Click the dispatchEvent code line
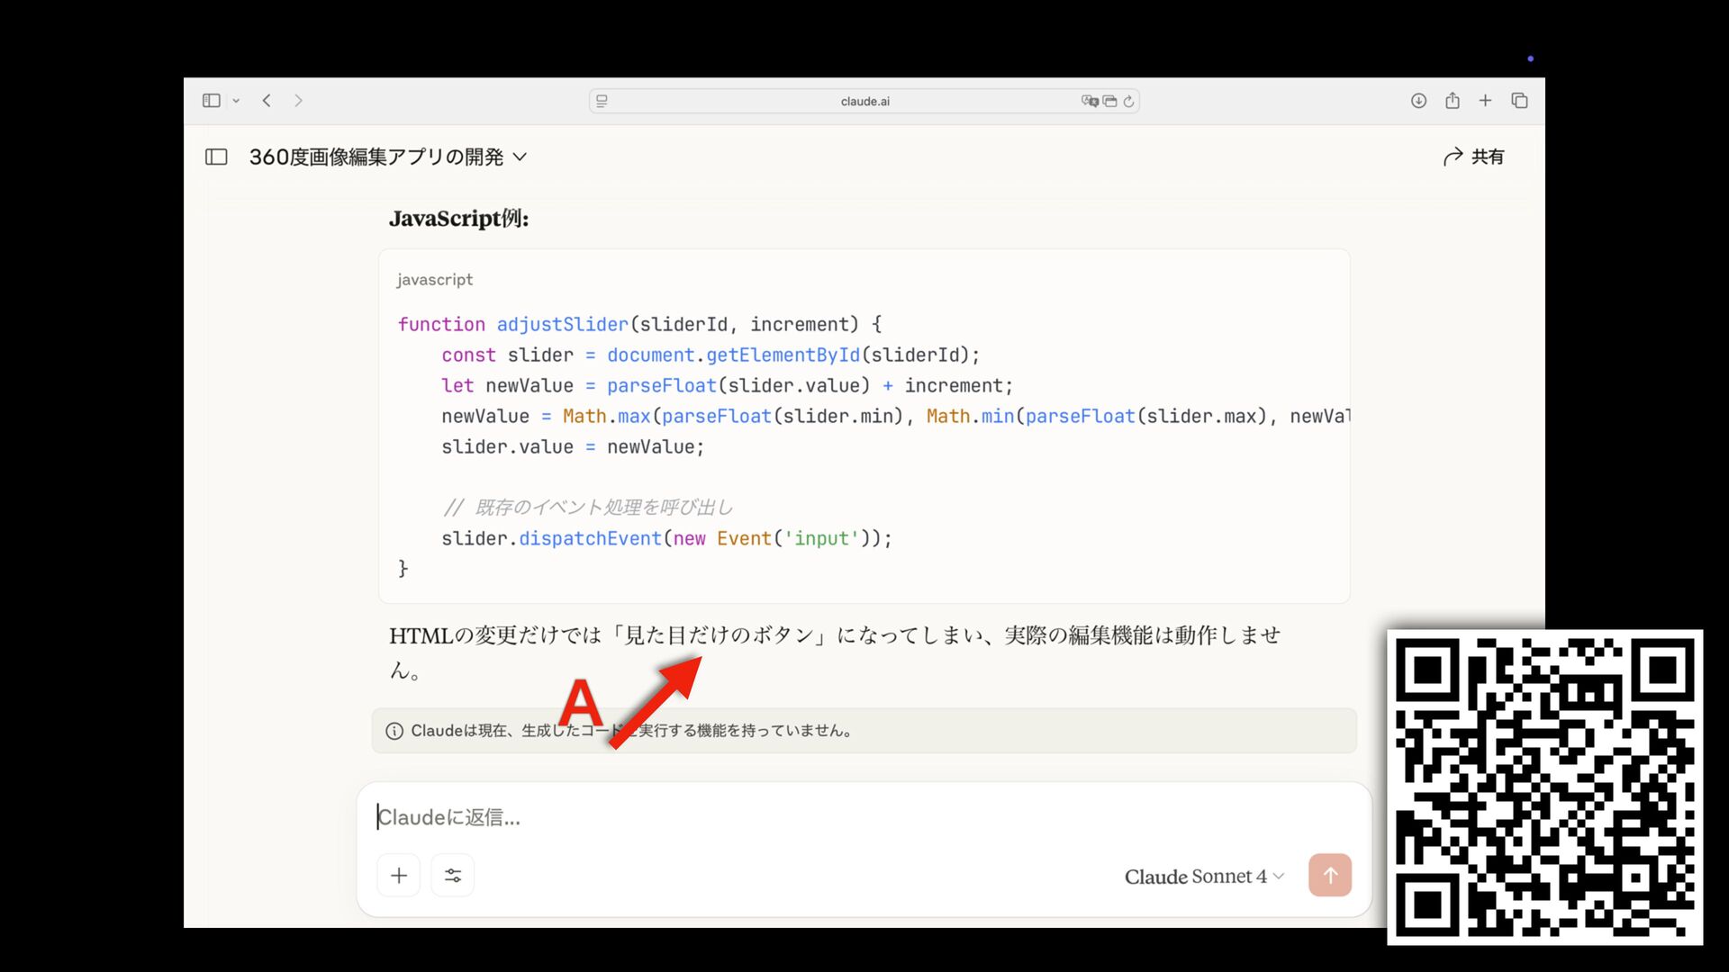 (666, 538)
